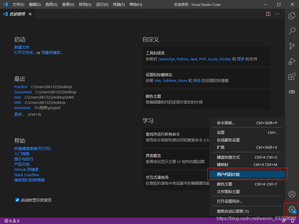Choose 命令面板... from the menu
This screenshot has width=299, height=224.
[x=247, y=123]
